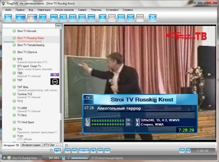Click the clock scheduler toolbar icon
The height and width of the screenshot is (162, 219).
tap(131, 18)
